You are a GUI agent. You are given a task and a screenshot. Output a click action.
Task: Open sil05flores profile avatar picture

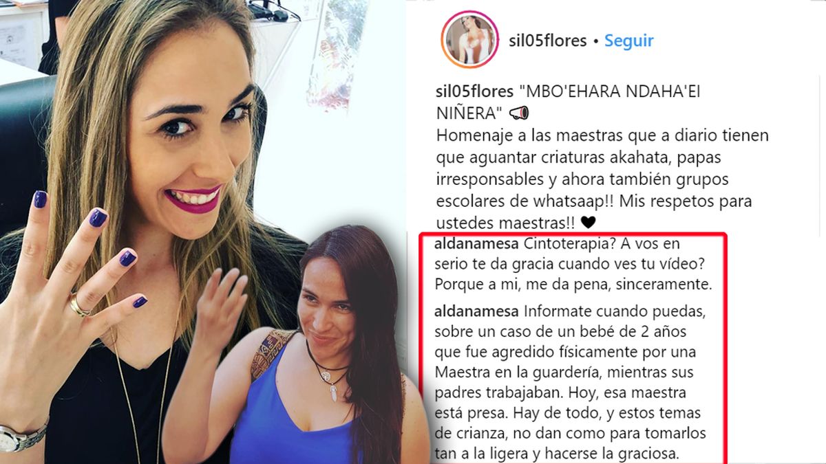point(471,41)
